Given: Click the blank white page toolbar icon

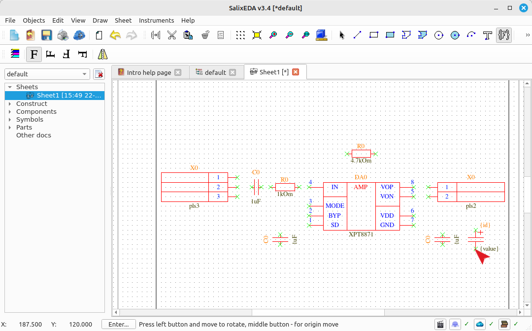Looking at the screenshot, I should [x=99, y=35].
